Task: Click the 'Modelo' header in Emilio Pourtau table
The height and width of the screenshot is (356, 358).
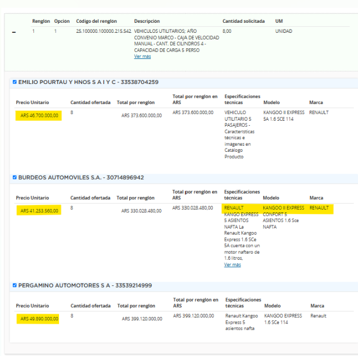Action: coord(272,102)
